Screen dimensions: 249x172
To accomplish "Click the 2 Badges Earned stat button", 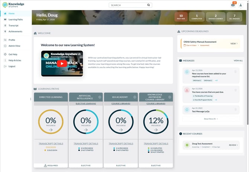I will 216,17.
